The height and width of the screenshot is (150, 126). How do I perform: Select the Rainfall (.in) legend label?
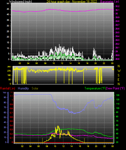point(8,88)
